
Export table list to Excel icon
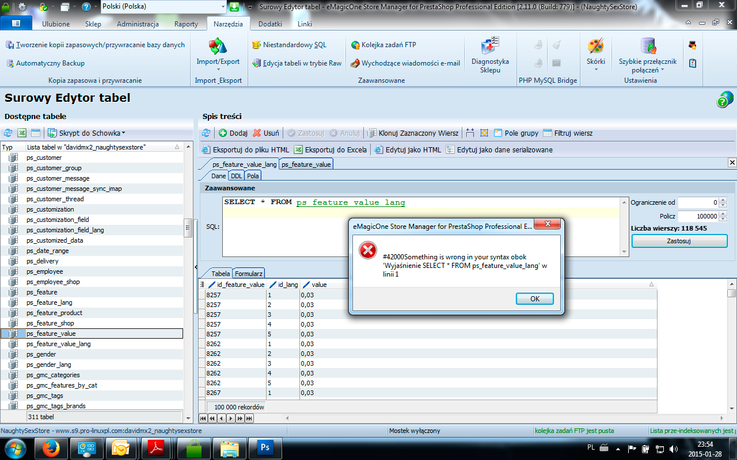22,133
